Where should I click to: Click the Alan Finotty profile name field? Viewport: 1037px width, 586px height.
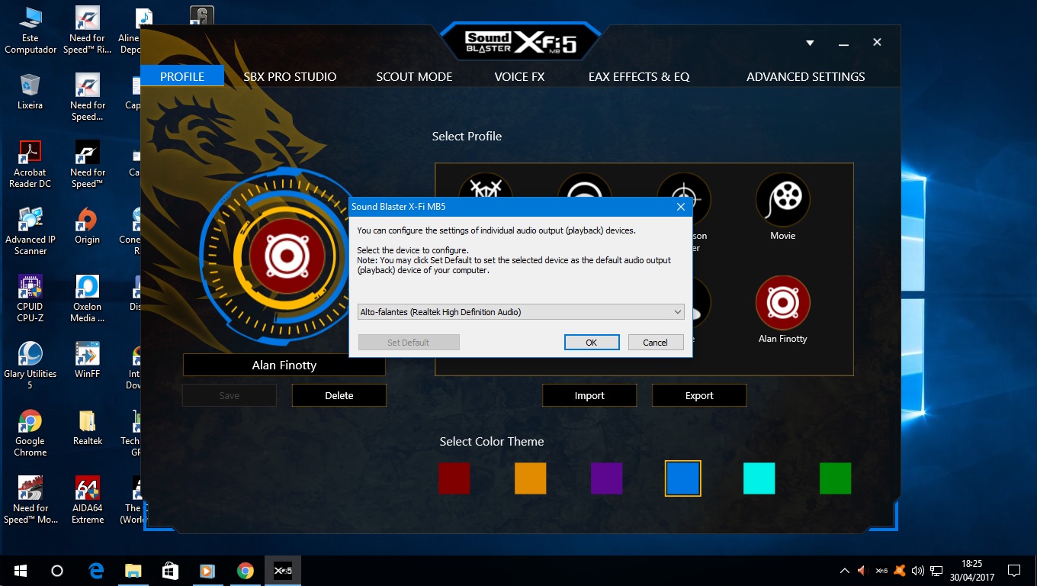tap(284, 365)
